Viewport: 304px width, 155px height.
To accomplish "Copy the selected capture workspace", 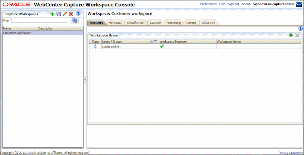I will 59,14.
